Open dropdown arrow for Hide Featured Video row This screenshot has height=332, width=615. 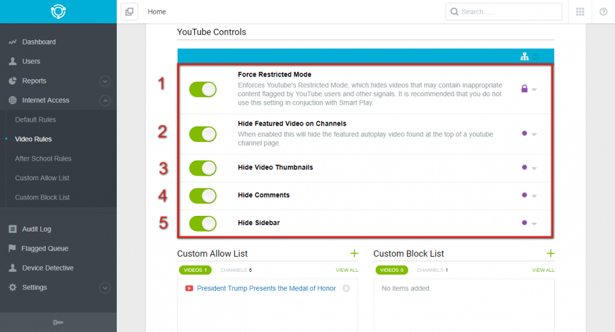pos(534,135)
